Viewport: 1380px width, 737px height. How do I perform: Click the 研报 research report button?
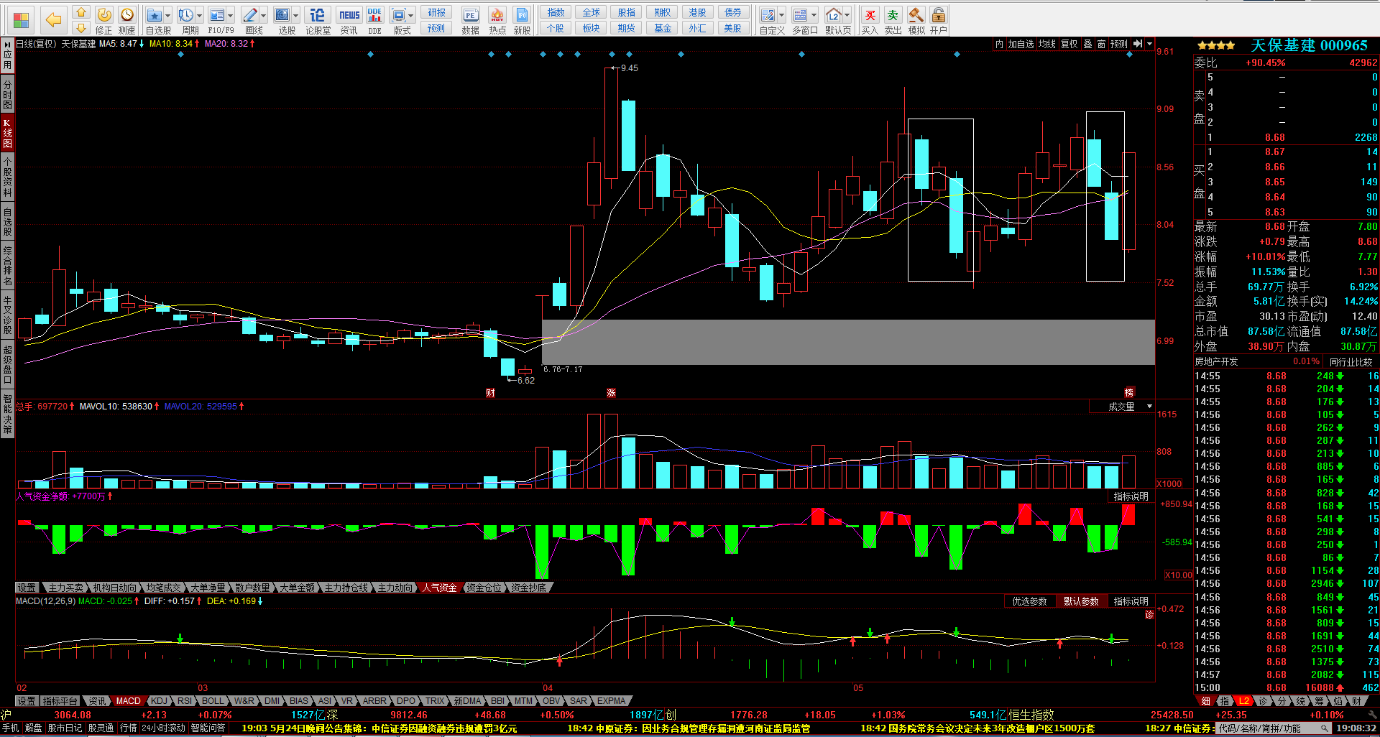point(436,12)
